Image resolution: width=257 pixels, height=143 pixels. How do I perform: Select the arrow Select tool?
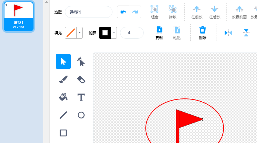click(63, 61)
